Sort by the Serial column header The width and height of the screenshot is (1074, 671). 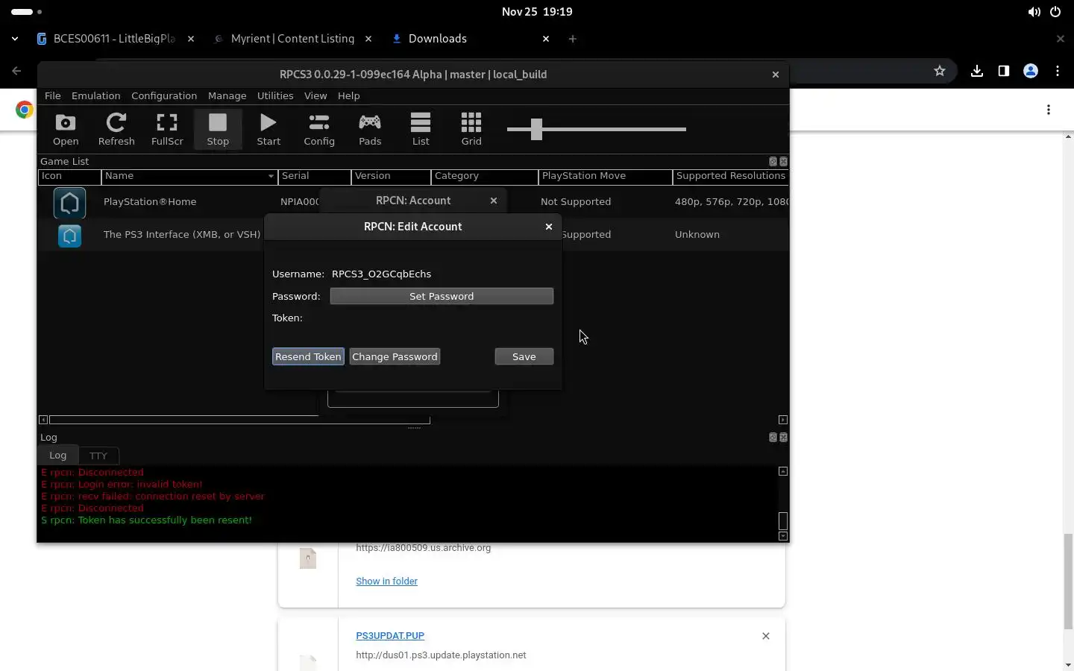(x=315, y=177)
